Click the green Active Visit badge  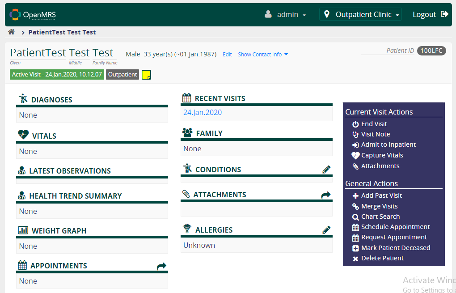[x=57, y=75]
